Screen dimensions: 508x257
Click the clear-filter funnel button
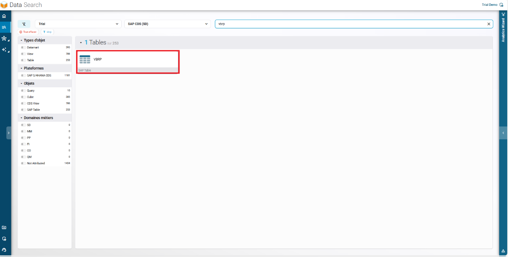tap(24, 24)
